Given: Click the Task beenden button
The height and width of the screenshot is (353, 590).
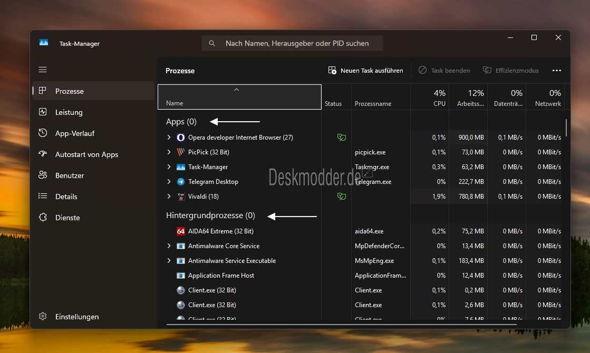Looking at the screenshot, I should tap(444, 70).
